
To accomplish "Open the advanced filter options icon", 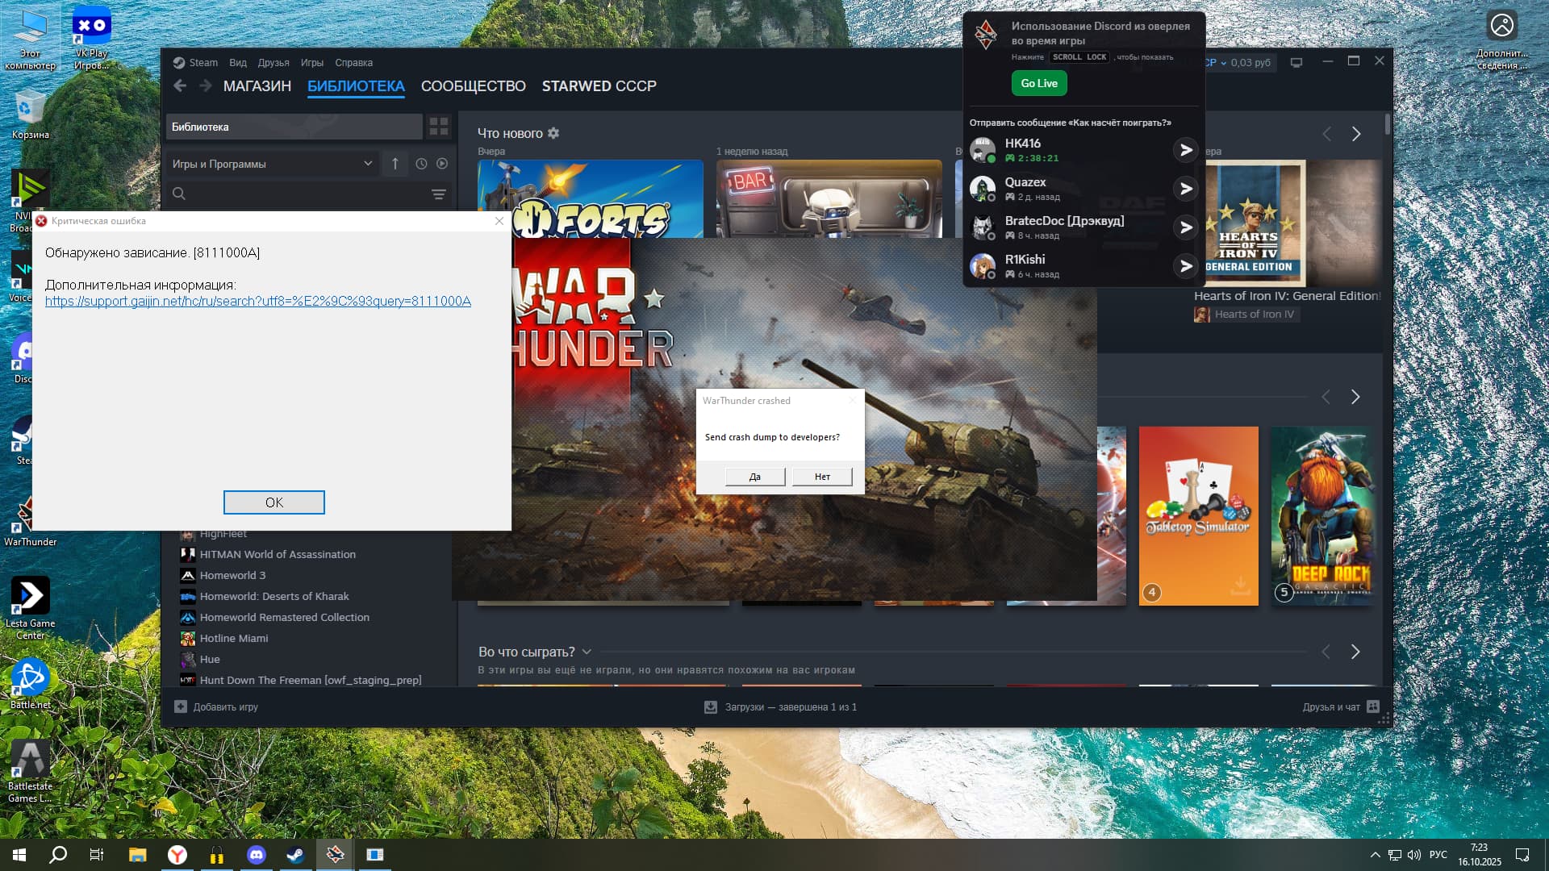I will pyautogui.click(x=438, y=194).
